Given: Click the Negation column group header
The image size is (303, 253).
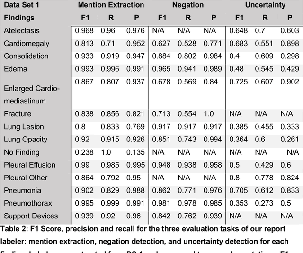Looking at the screenshot, I should (x=187, y=5).
